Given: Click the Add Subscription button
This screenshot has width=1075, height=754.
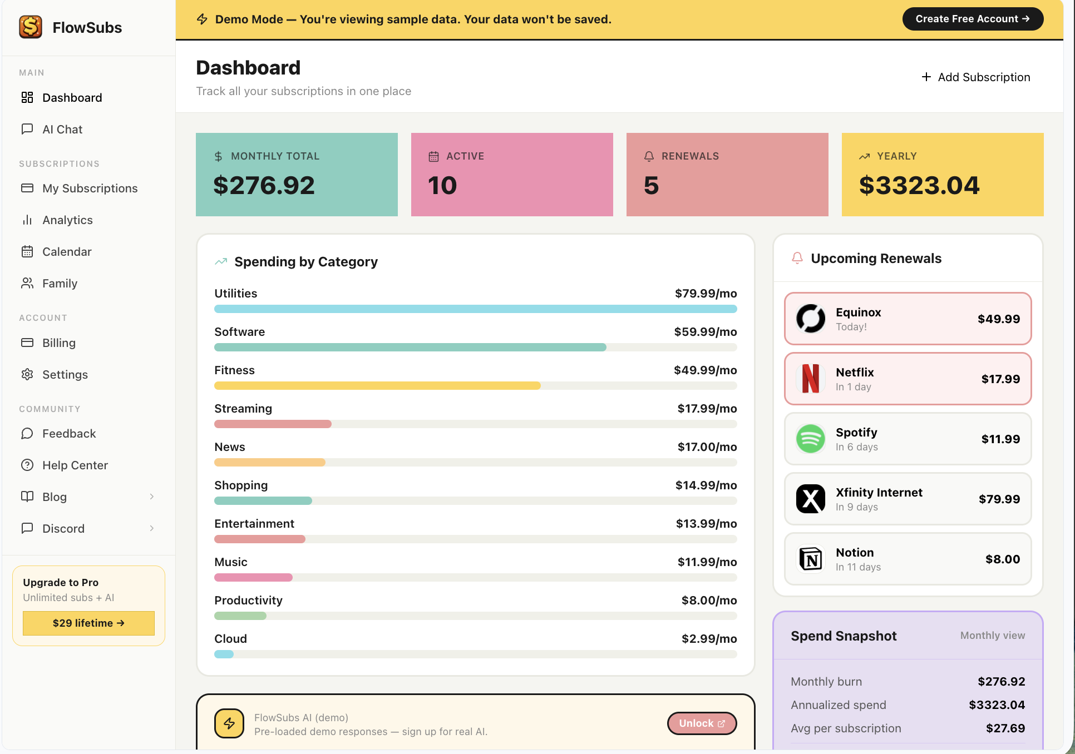Looking at the screenshot, I should pos(976,77).
